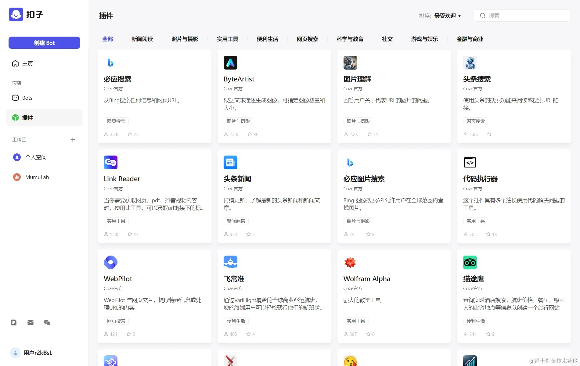Open the 代码执行器 code icon
This screenshot has width=580, height=366.
click(470, 162)
